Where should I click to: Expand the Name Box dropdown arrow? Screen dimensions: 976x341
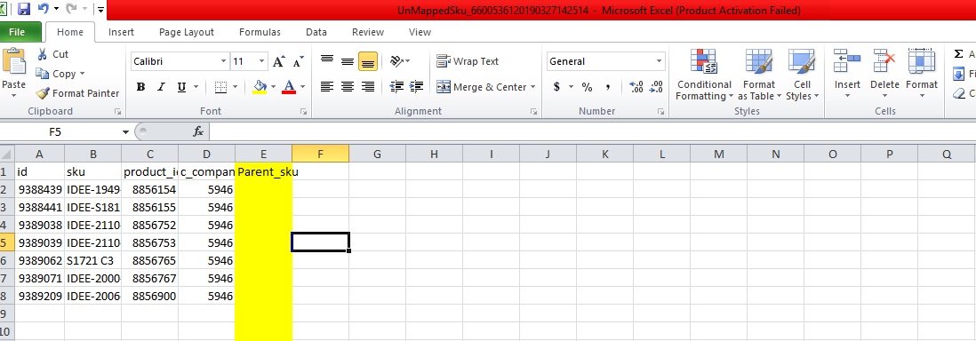pyautogui.click(x=125, y=132)
